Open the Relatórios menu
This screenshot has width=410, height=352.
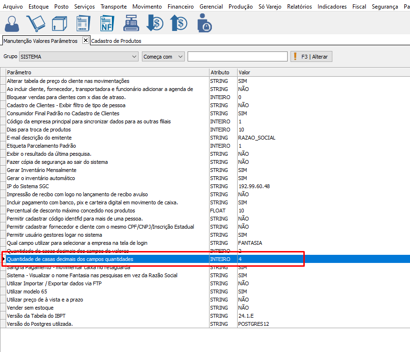300,7
